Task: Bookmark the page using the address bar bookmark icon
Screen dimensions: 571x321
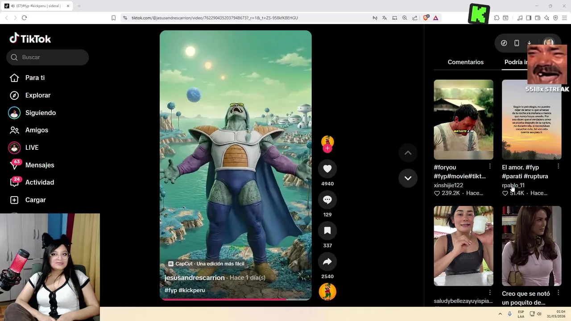Action: 113,18
